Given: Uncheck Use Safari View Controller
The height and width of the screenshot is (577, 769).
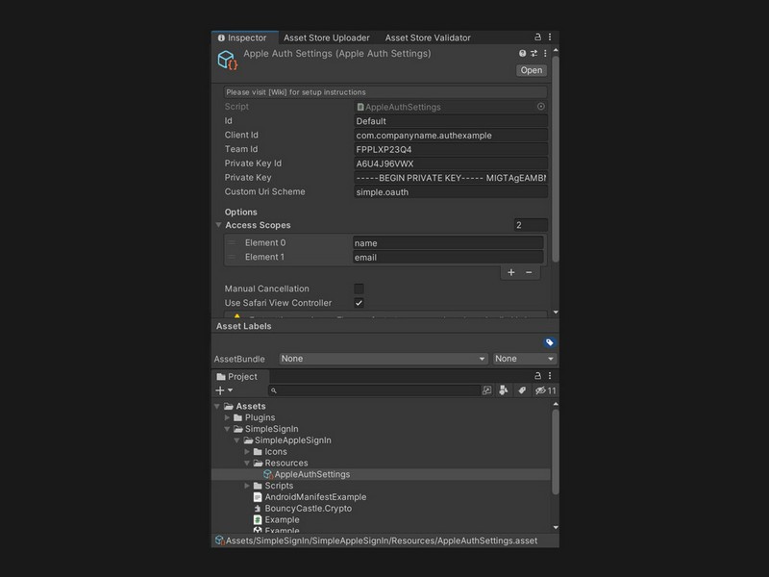Looking at the screenshot, I should pyautogui.click(x=359, y=303).
